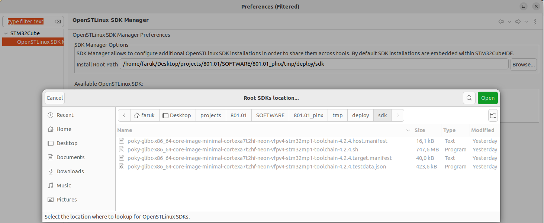The image size is (544, 223).
Task: Click the create new folder icon
Action: (x=493, y=115)
